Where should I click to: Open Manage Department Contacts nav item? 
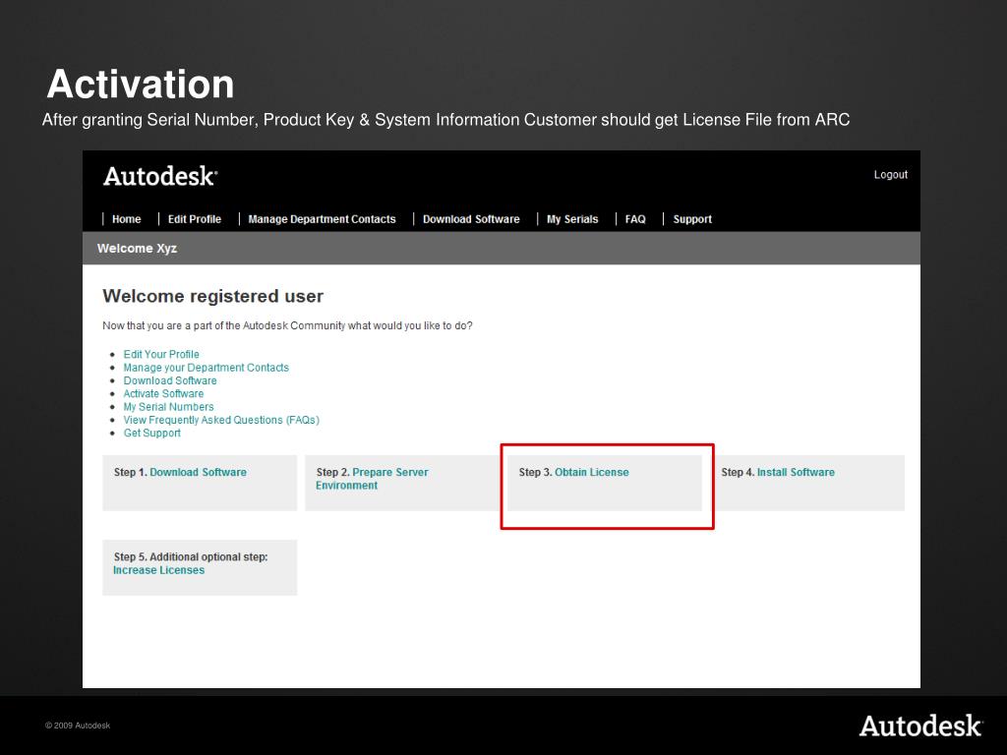322,219
